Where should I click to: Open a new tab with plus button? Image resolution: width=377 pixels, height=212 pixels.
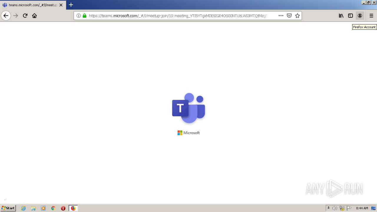(71, 5)
